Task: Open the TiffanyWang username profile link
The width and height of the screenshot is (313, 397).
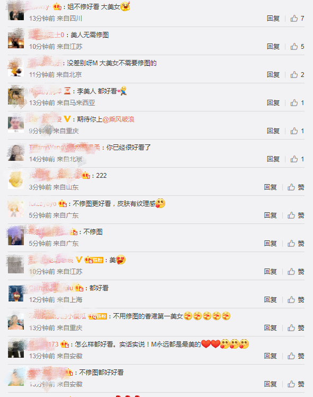Action: (x=65, y=147)
